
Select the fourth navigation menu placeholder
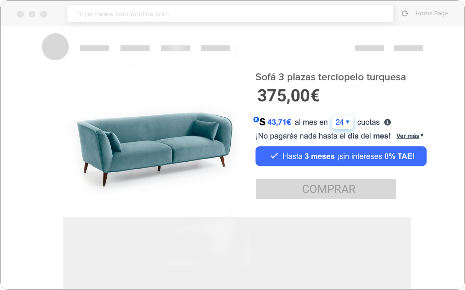coord(216,48)
